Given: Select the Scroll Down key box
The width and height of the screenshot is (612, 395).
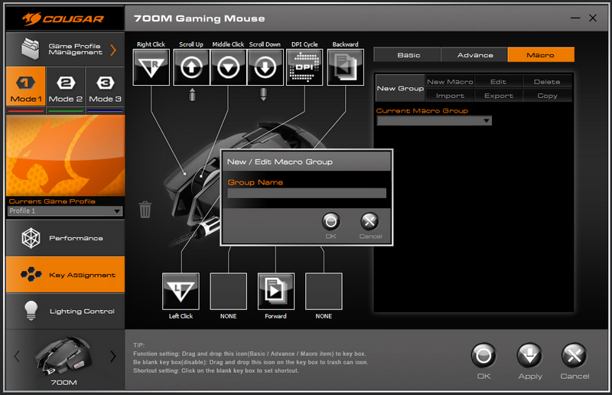Looking at the screenshot, I should 265,67.
